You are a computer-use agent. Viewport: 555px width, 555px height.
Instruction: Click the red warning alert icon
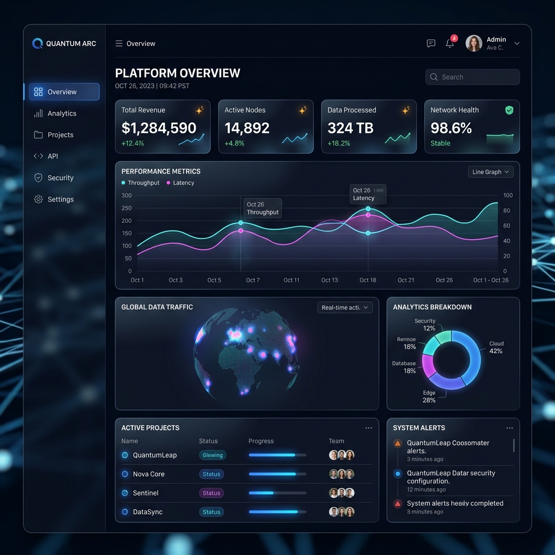(x=397, y=504)
